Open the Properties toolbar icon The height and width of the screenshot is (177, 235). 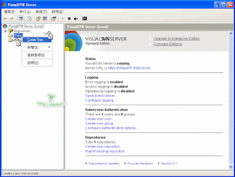pos(54,19)
